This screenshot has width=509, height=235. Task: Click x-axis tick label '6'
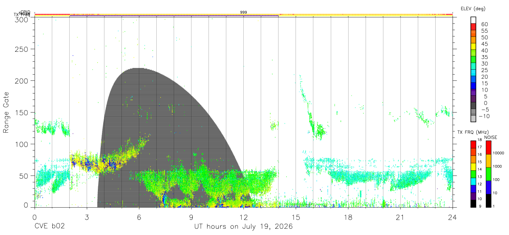(x=139, y=218)
